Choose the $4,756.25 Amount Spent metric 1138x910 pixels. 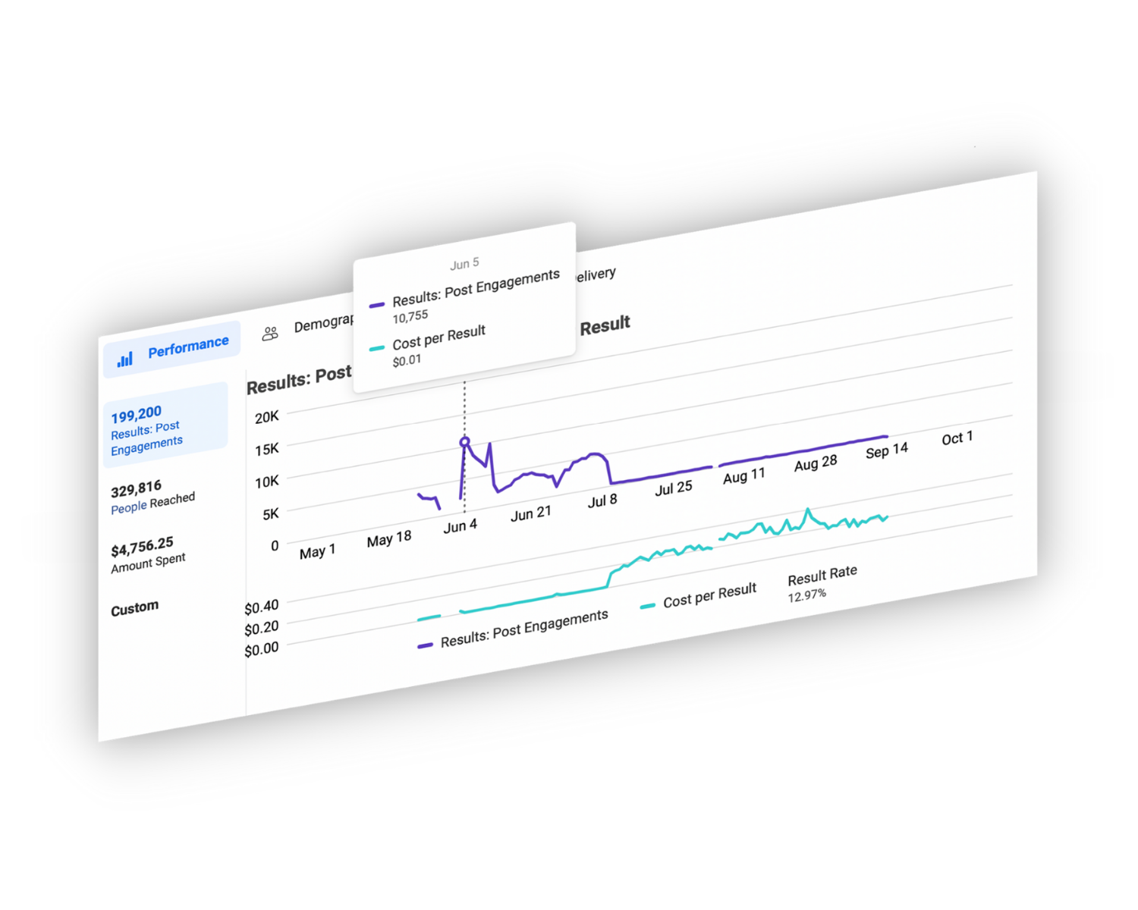pos(148,554)
